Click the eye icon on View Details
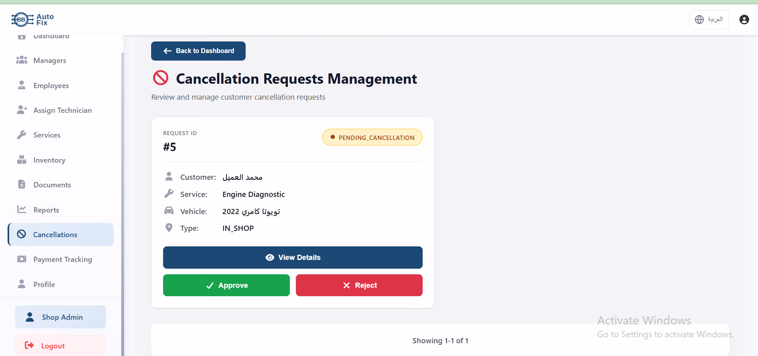Image resolution: width=758 pixels, height=356 pixels. point(270,258)
